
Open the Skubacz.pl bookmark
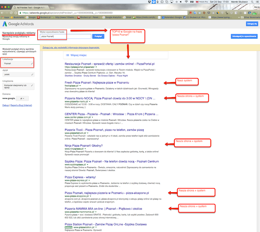click(x=44, y=17)
